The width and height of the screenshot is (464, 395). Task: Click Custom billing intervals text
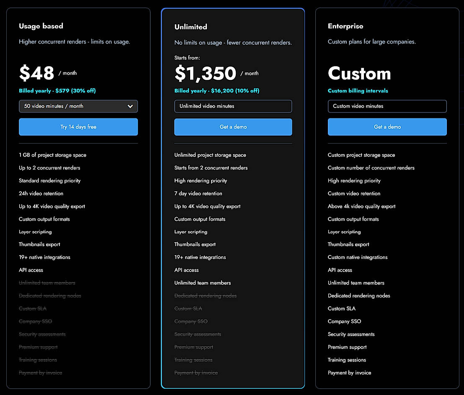click(x=358, y=91)
